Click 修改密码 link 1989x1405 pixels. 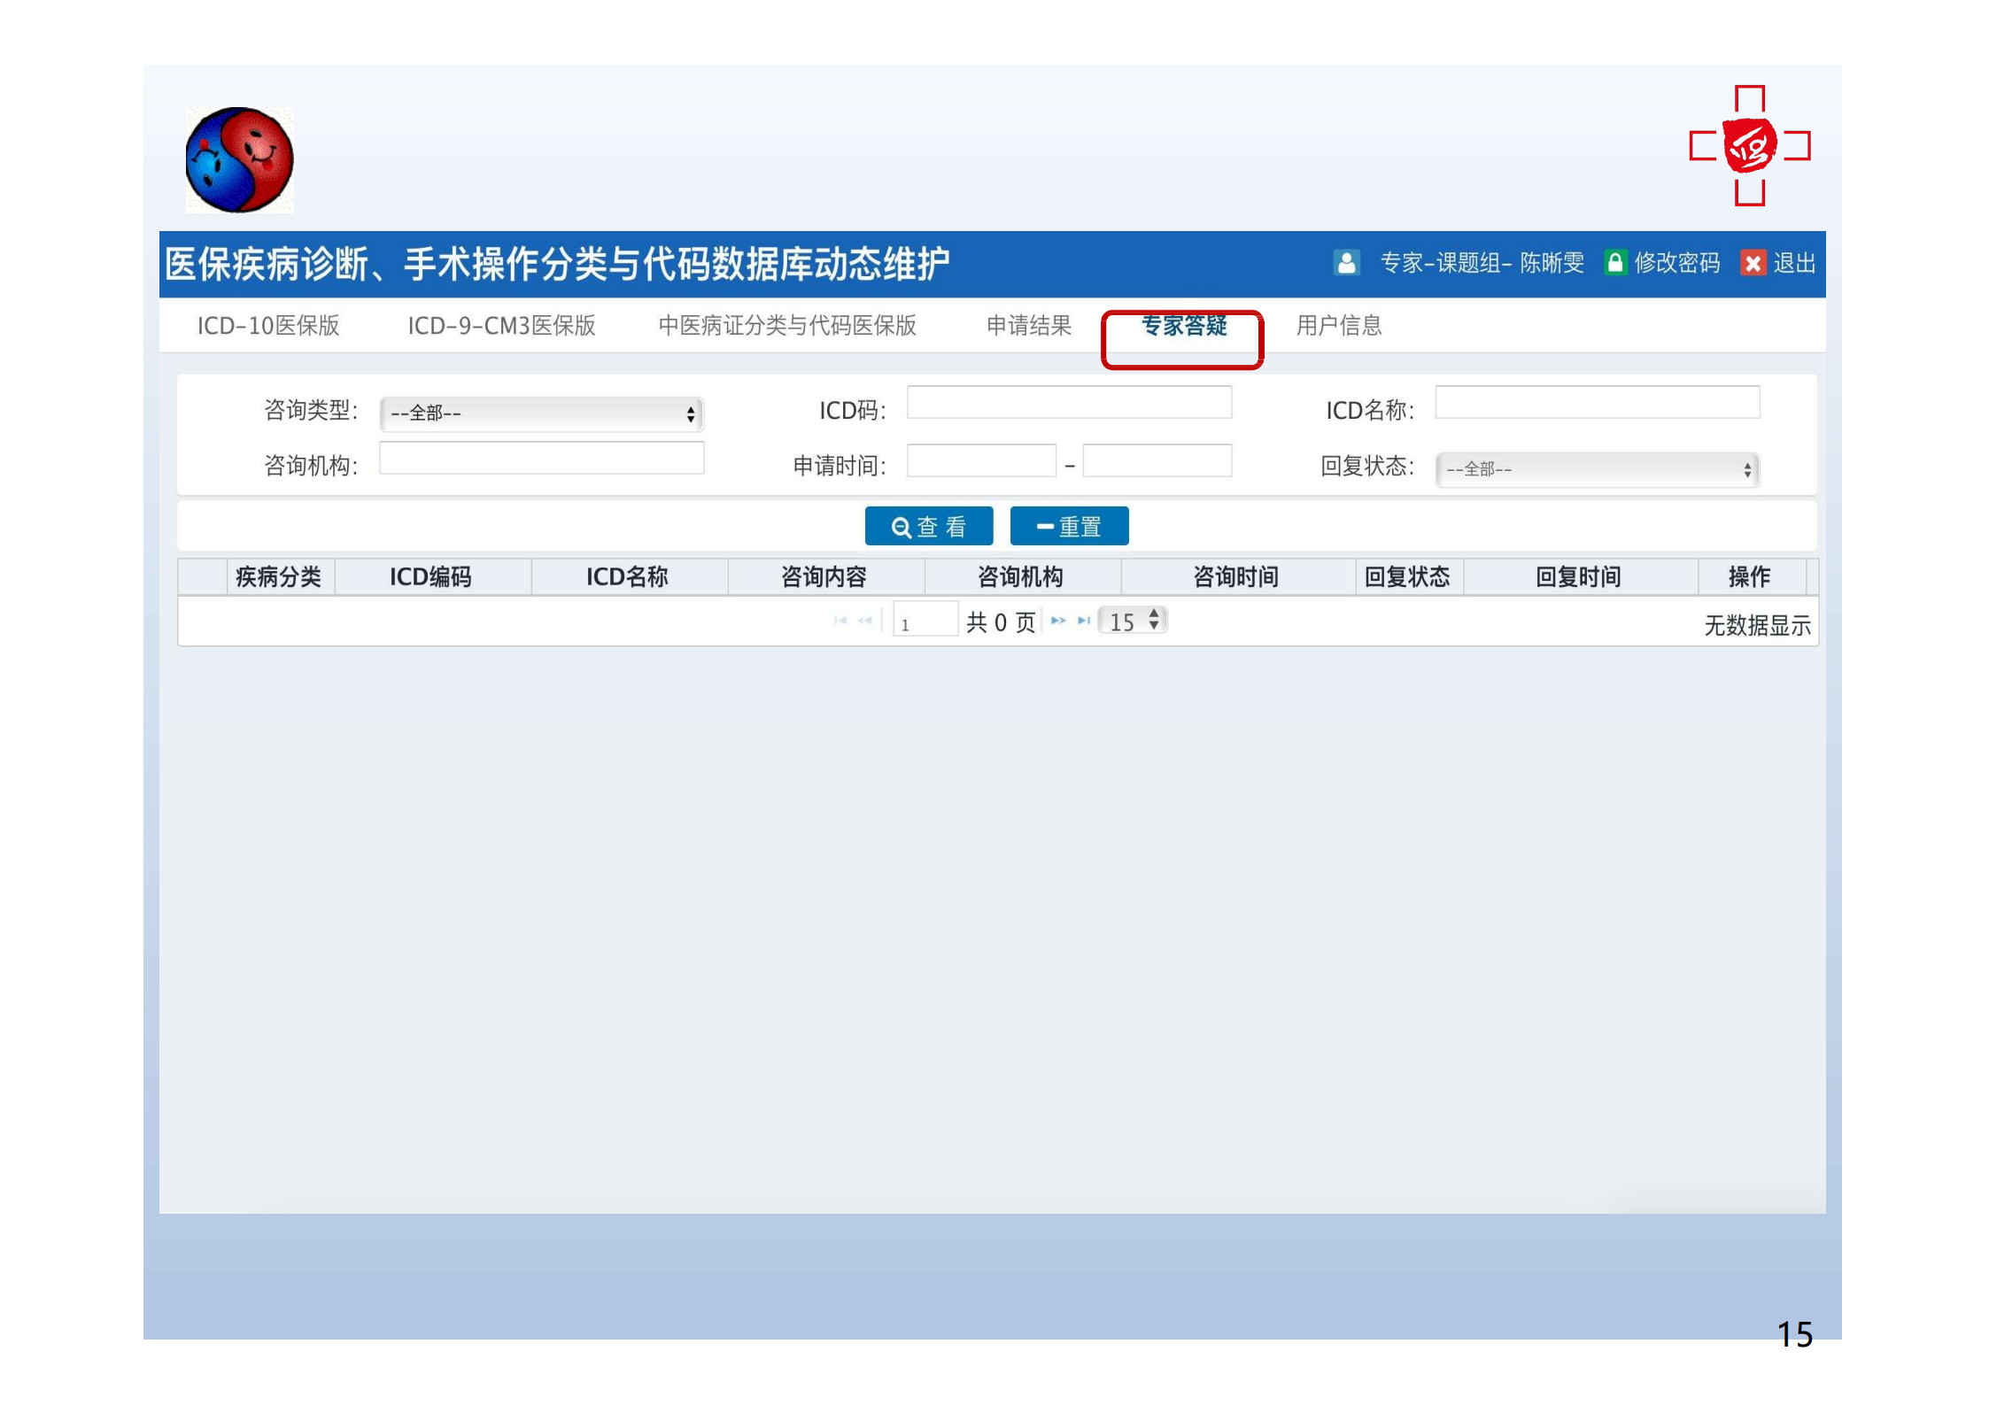coord(1677,263)
